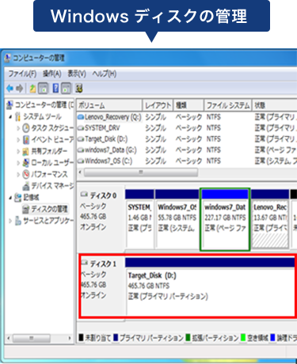The height and width of the screenshot is (364, 297).
Task: Click the volume list horizontal scrollbar thumb
Action: [x=141, y=173]
